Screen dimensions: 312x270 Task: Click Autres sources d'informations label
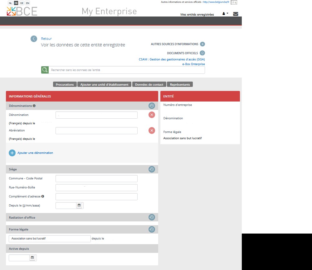click(174, 44)
